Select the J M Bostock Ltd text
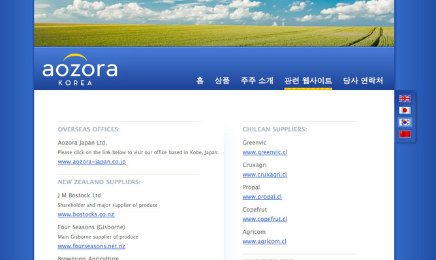Screen dimensions: 436x260 point(79,195)
